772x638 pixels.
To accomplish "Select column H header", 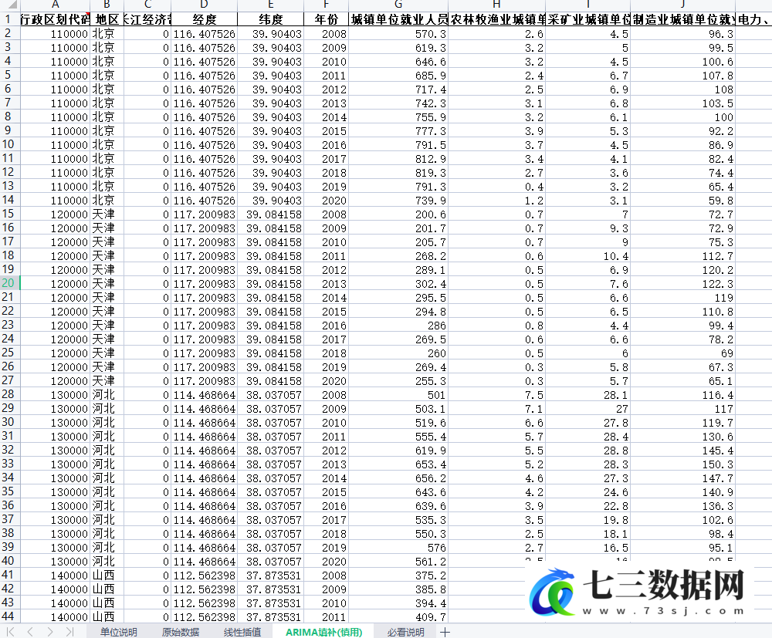I will [496, 5].
